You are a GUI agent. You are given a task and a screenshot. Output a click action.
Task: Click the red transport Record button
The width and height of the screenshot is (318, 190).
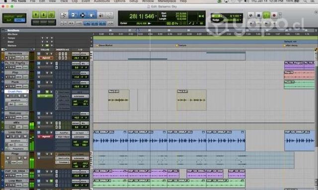[274, 15]
